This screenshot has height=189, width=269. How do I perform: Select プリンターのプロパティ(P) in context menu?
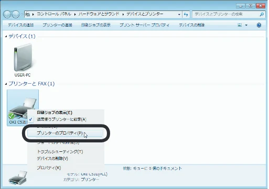pos(65,133)
